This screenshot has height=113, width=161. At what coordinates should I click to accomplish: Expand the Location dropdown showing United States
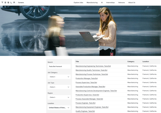59,108
